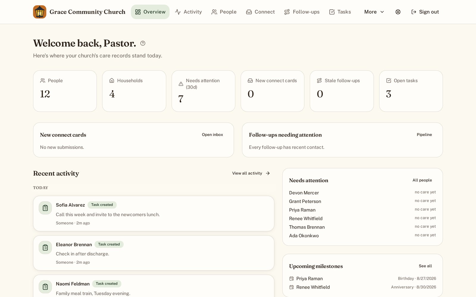Open the Needs attention (30d) stat card
Viewport: 476px width, 297px height.
pos(203,91)
